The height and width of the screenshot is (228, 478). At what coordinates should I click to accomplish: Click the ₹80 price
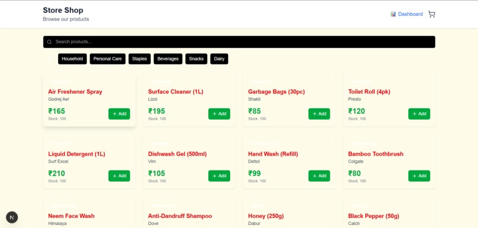click(354, 173)
